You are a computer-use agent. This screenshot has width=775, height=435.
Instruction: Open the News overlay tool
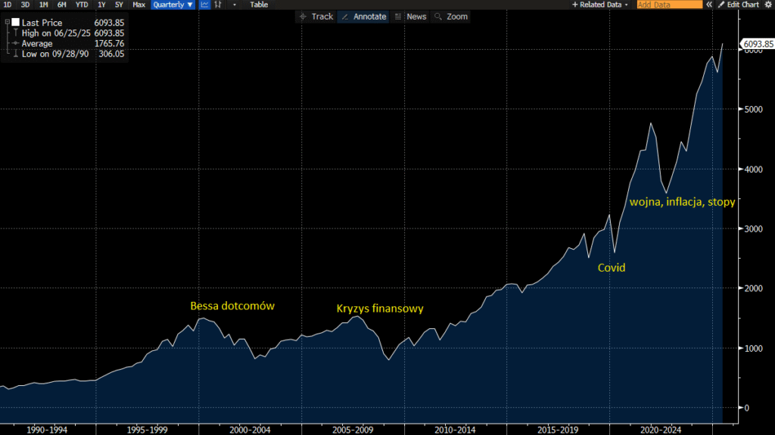pos(410,17)
